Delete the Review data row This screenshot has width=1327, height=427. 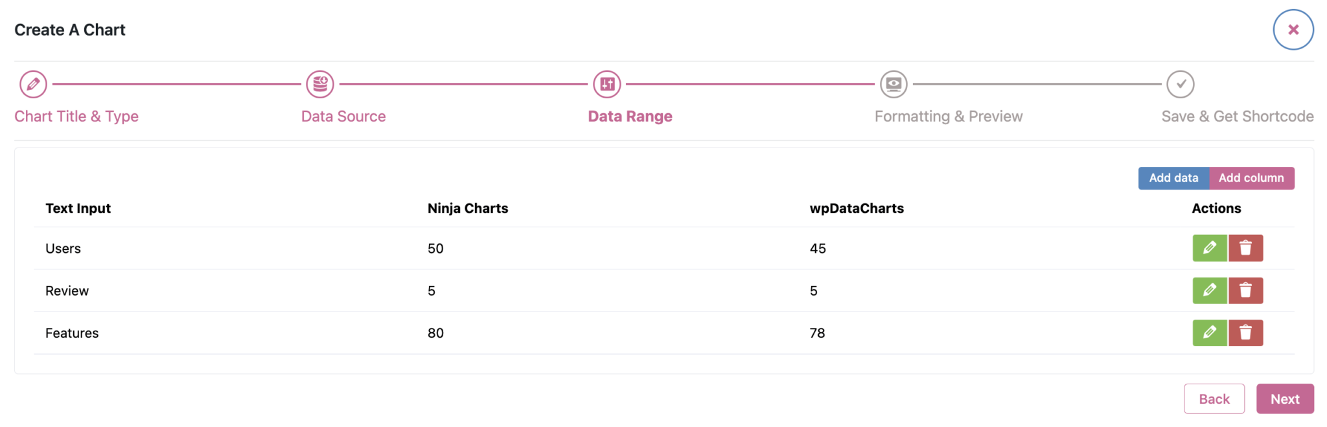point(1246,290)
